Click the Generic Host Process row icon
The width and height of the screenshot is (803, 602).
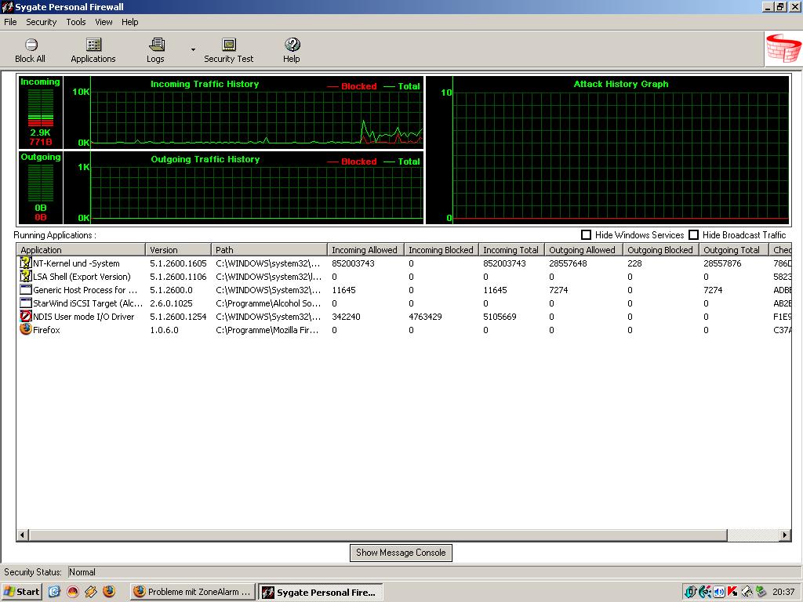coord(26,290)
